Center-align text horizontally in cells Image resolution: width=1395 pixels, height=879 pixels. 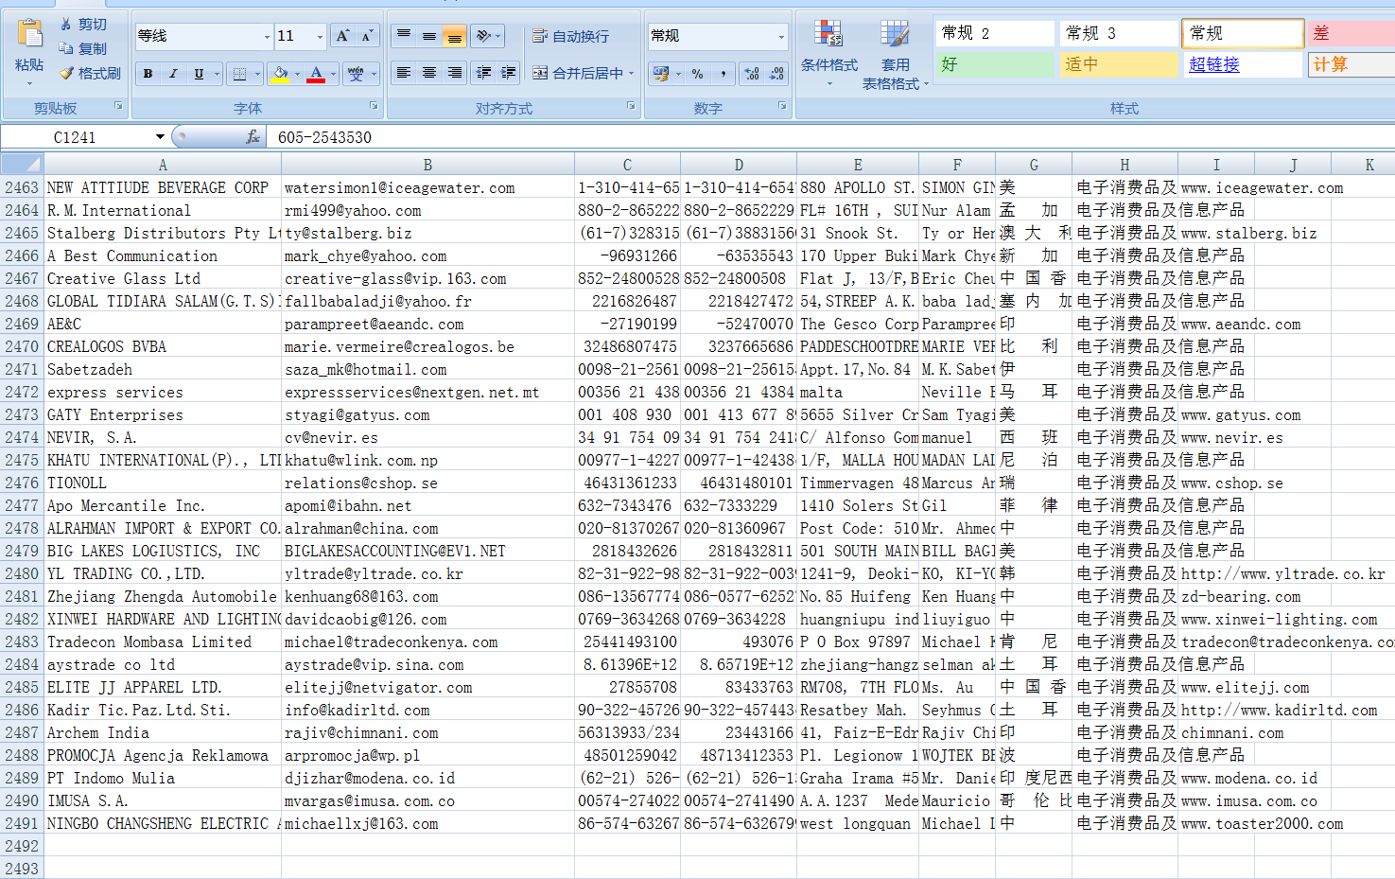coord(429,73)
